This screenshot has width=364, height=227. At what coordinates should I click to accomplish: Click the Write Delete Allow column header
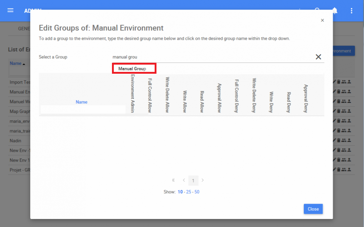coord(167,95)
